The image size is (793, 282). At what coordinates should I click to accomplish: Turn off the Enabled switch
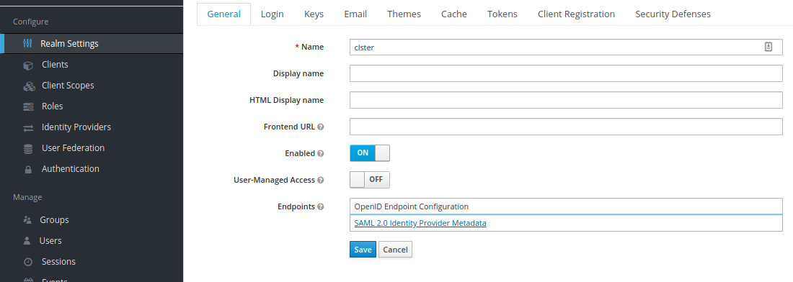(x=370, y=153)
